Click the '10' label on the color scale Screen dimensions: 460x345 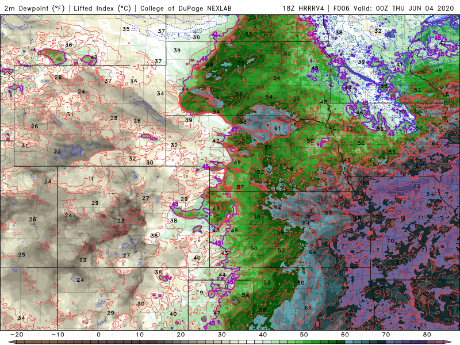pos(140,335)
